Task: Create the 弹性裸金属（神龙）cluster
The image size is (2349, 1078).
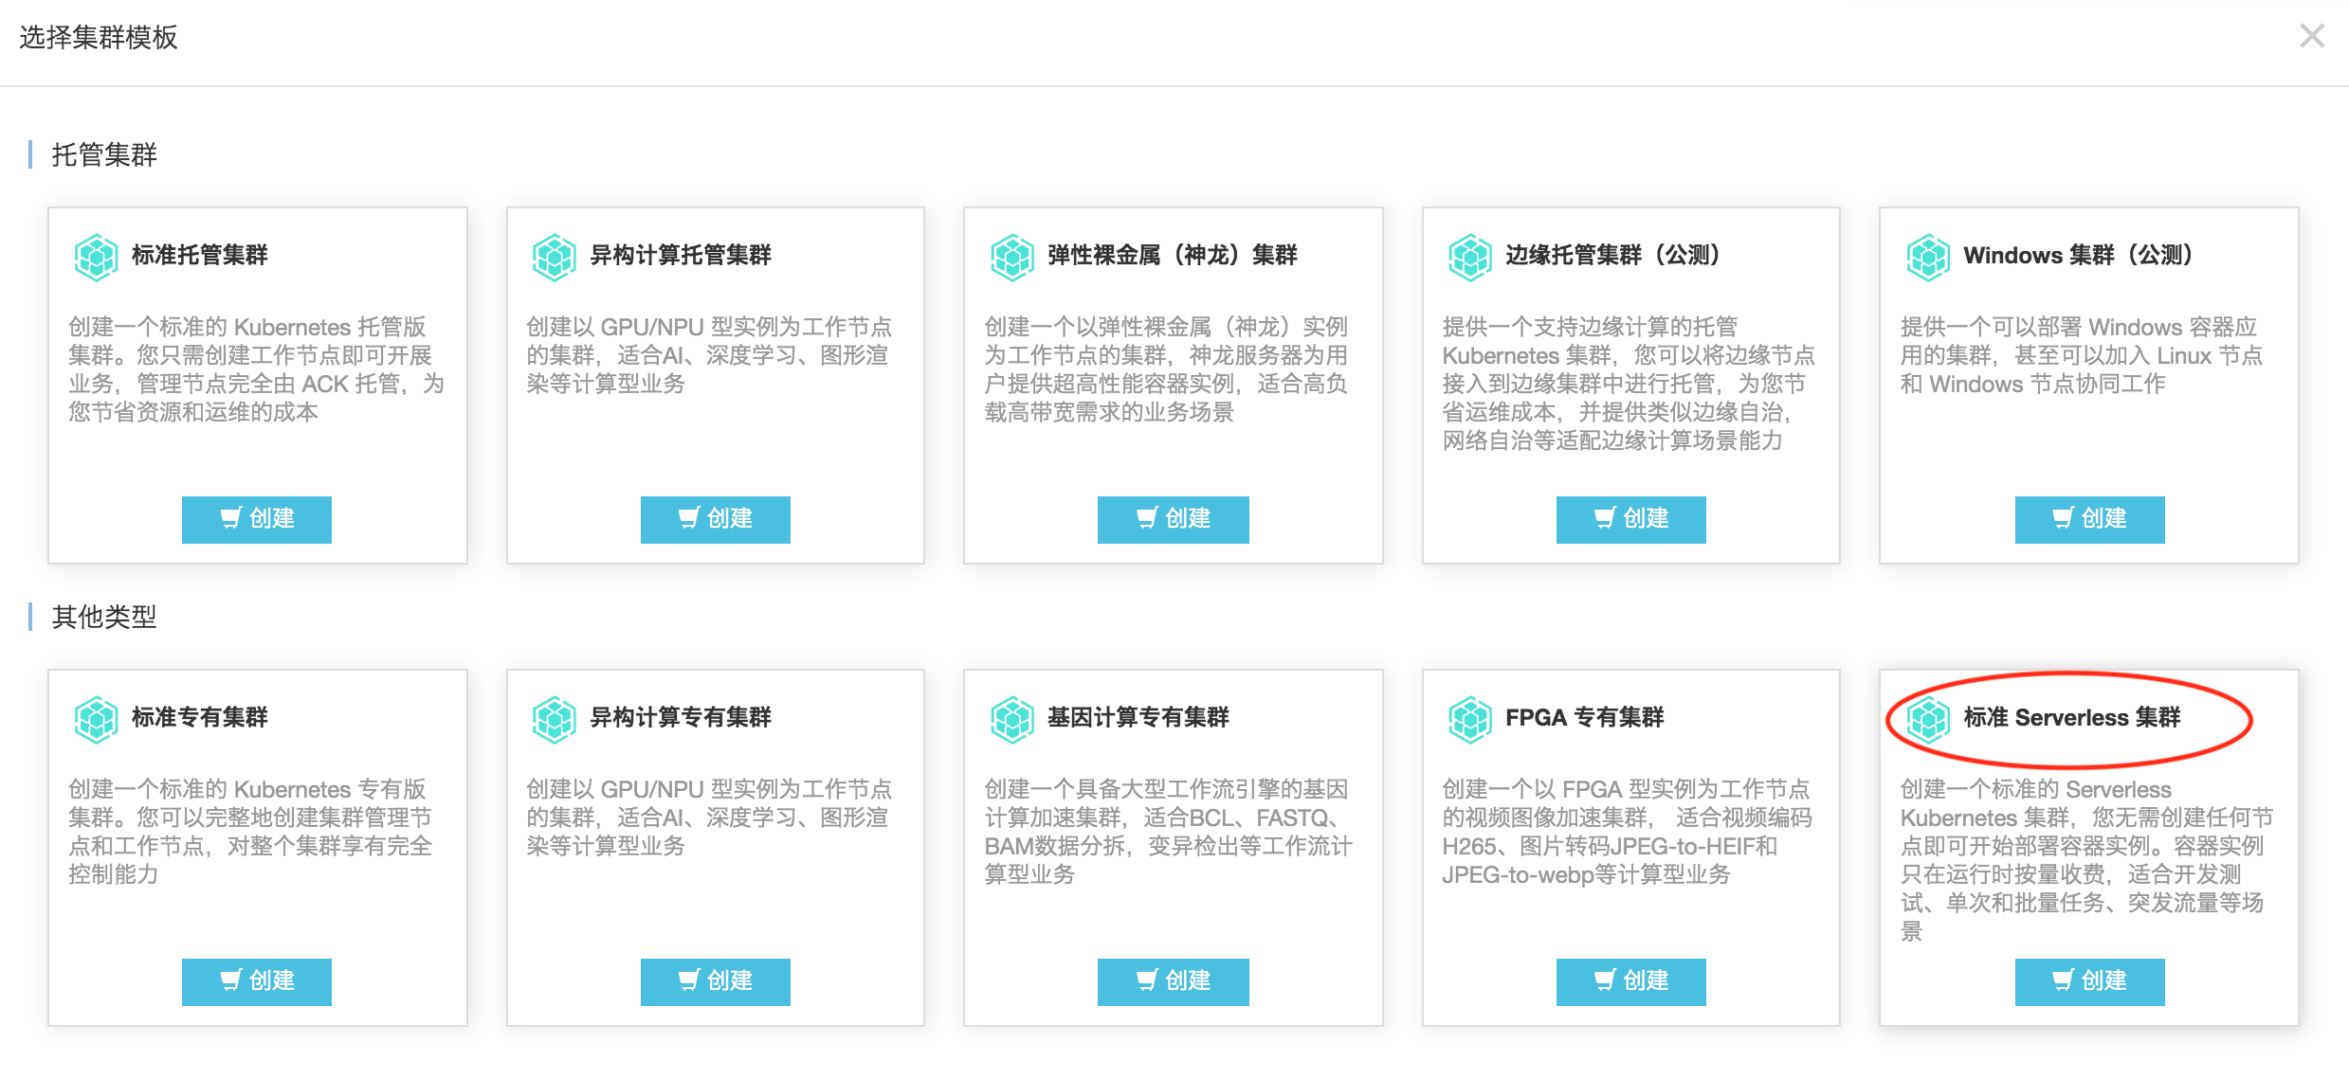Action: [1173, 519]
